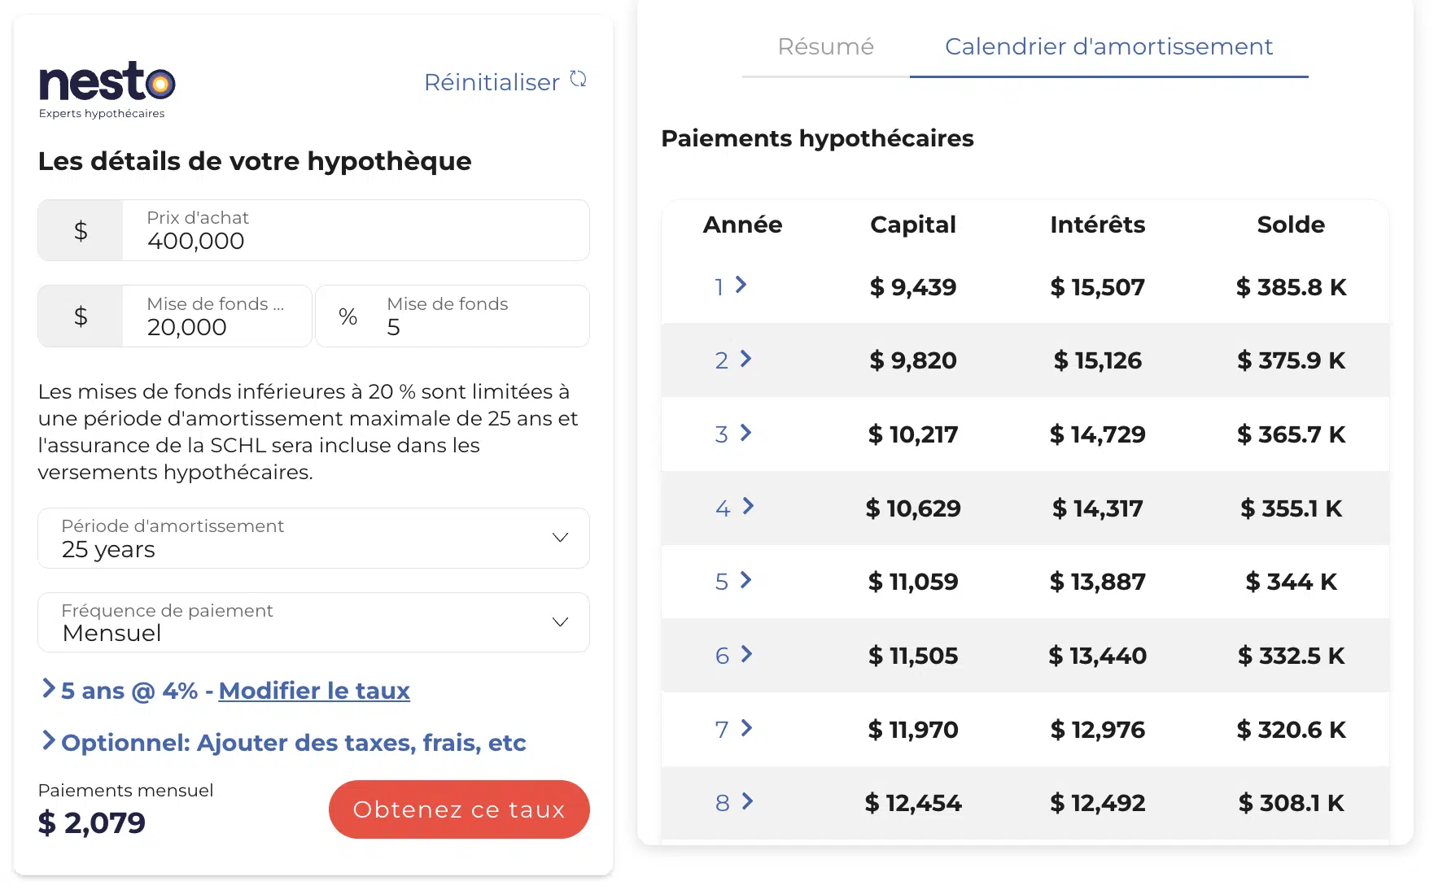Viewport: 1434px width, 890px height.
Task: Click the balance $ 332.5 K
Action: [1292, 656]
